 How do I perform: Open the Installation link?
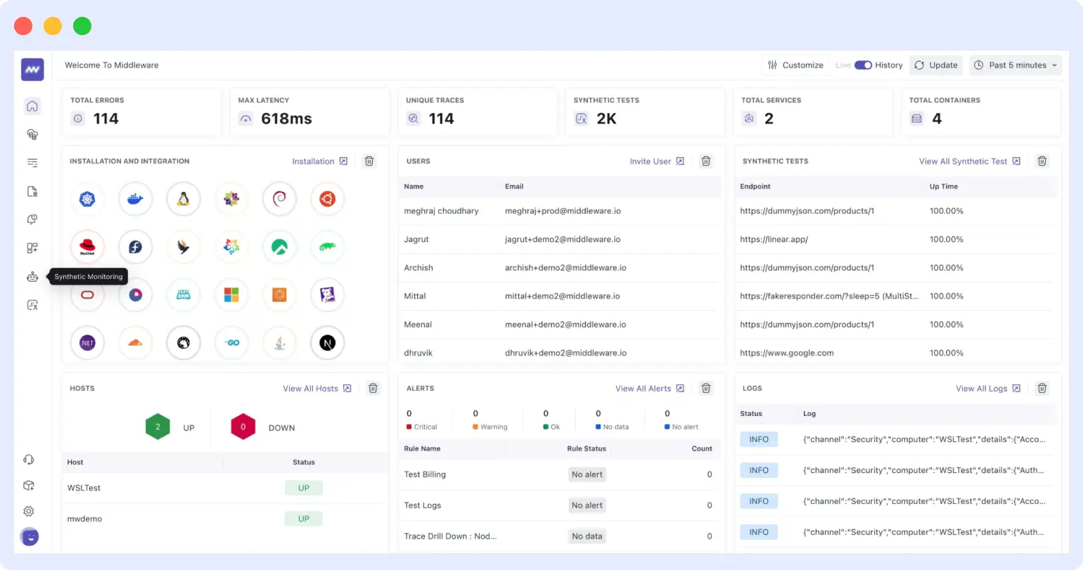point(320,161)
